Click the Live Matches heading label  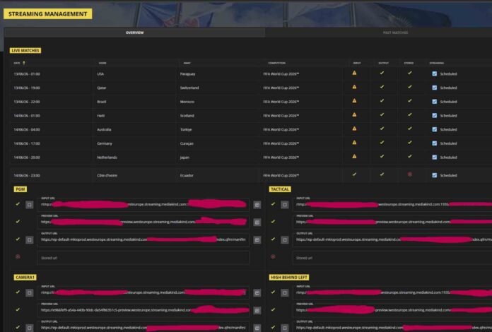coord(25,50)
